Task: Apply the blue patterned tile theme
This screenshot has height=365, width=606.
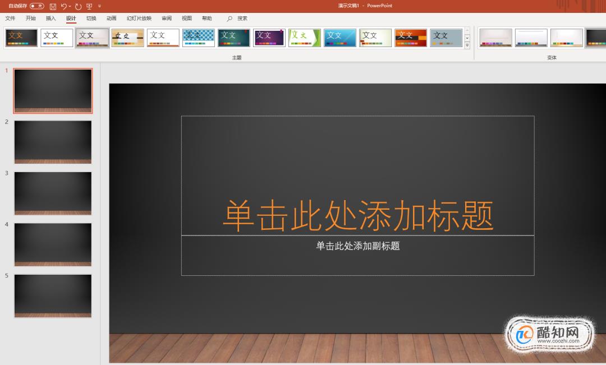Action: point(199,38)
